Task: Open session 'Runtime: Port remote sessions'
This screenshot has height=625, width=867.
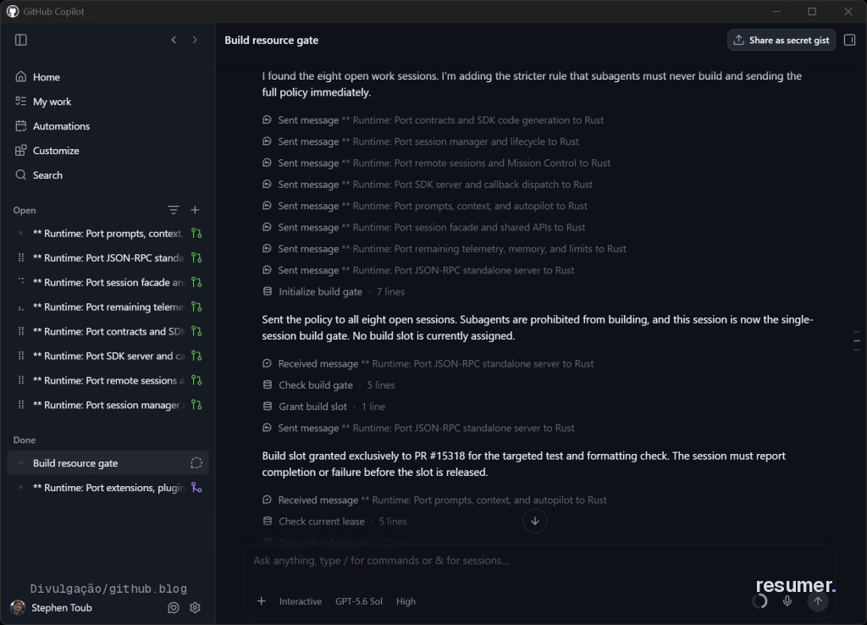Action: tap(108, 380)
